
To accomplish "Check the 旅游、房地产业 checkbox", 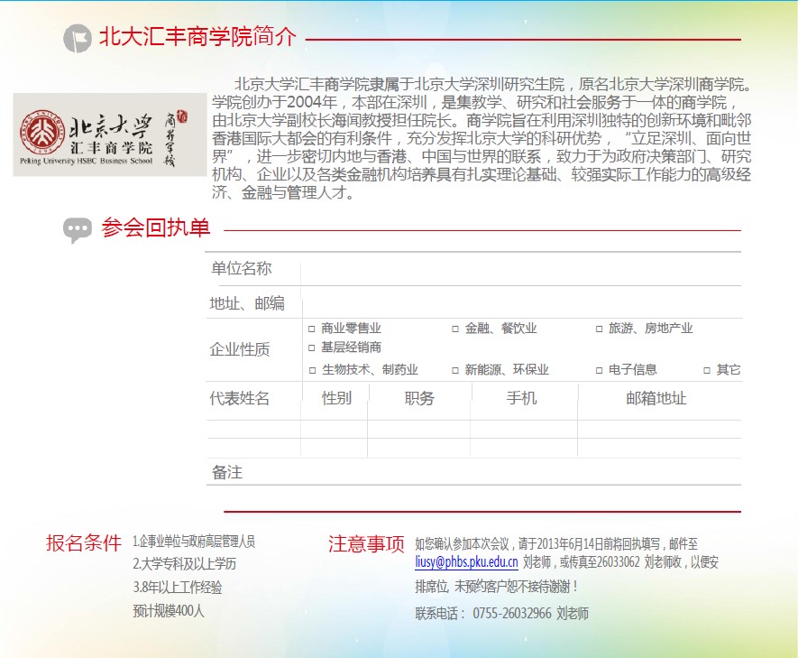I will [600, 329].
